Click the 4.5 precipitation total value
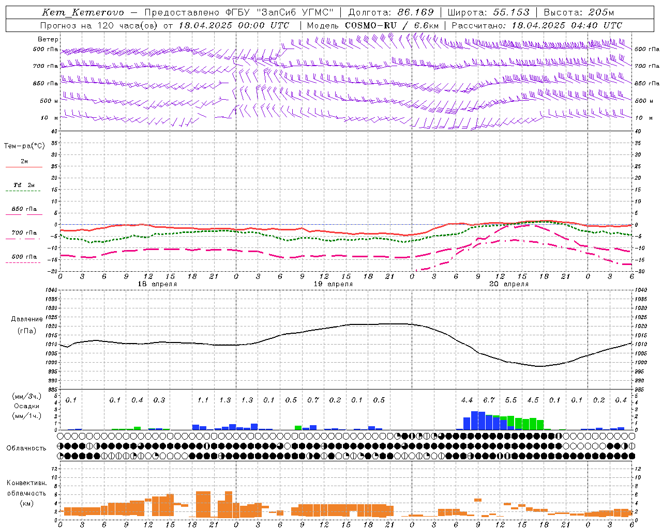The image size is (662, 529). pyautogui.click(x=533, y=400)
